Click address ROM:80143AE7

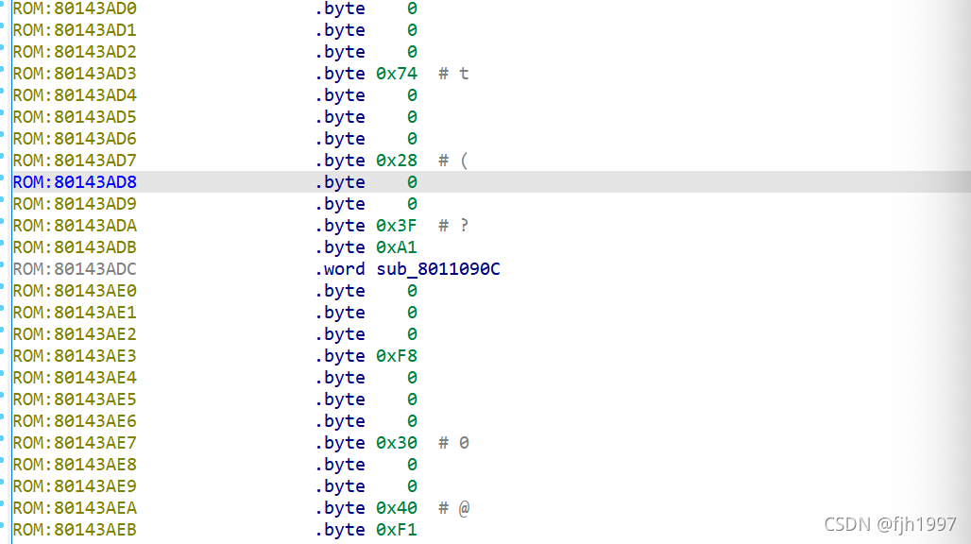coord(75,443)
